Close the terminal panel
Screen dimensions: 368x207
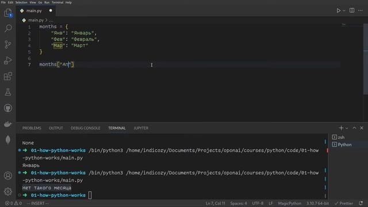point(362,128)
